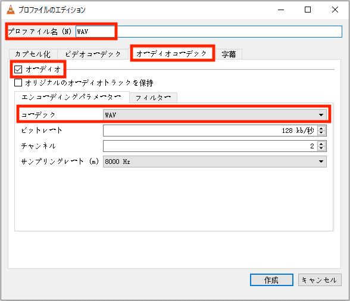Expand the サンプリングレート 8000 Hz dropdown
Viewport: 350px width, 301px height.
(215, 162)
